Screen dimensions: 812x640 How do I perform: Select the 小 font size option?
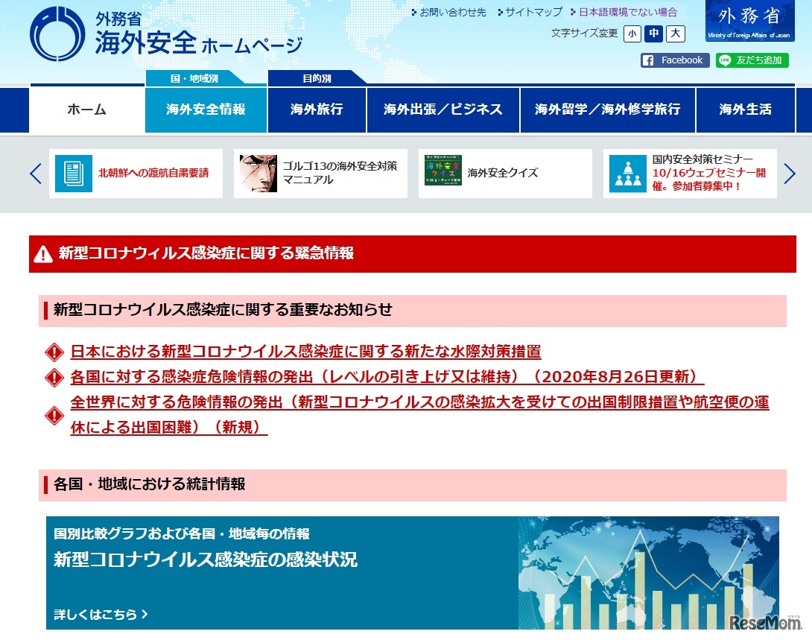coord(632,34)
